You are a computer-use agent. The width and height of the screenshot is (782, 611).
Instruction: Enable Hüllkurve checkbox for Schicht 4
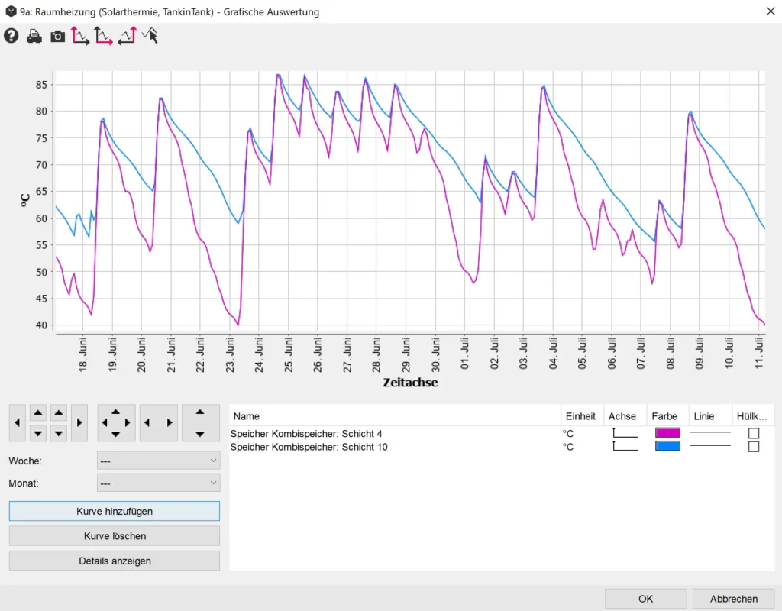[x=754, y=433]
